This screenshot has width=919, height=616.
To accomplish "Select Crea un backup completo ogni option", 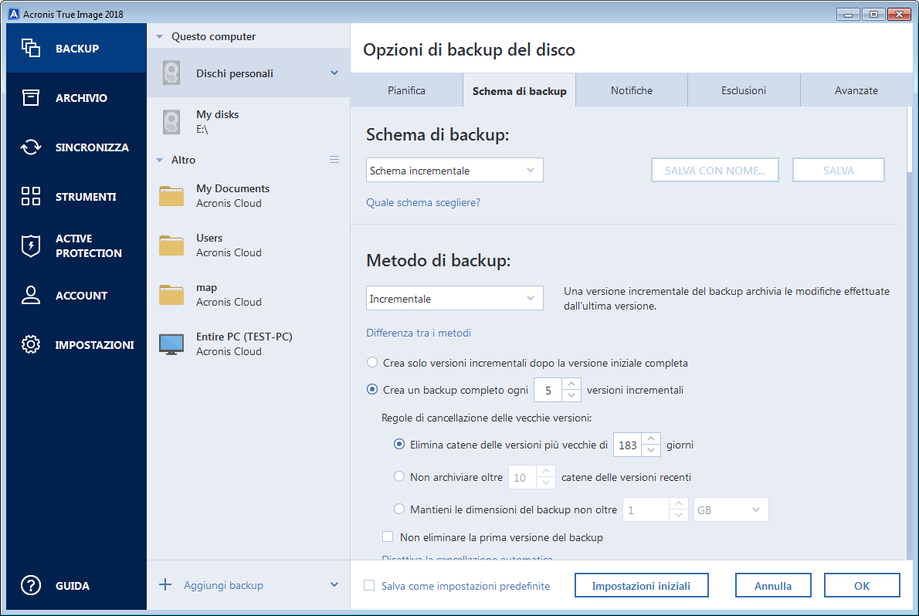I will click(x=371, y=389).
